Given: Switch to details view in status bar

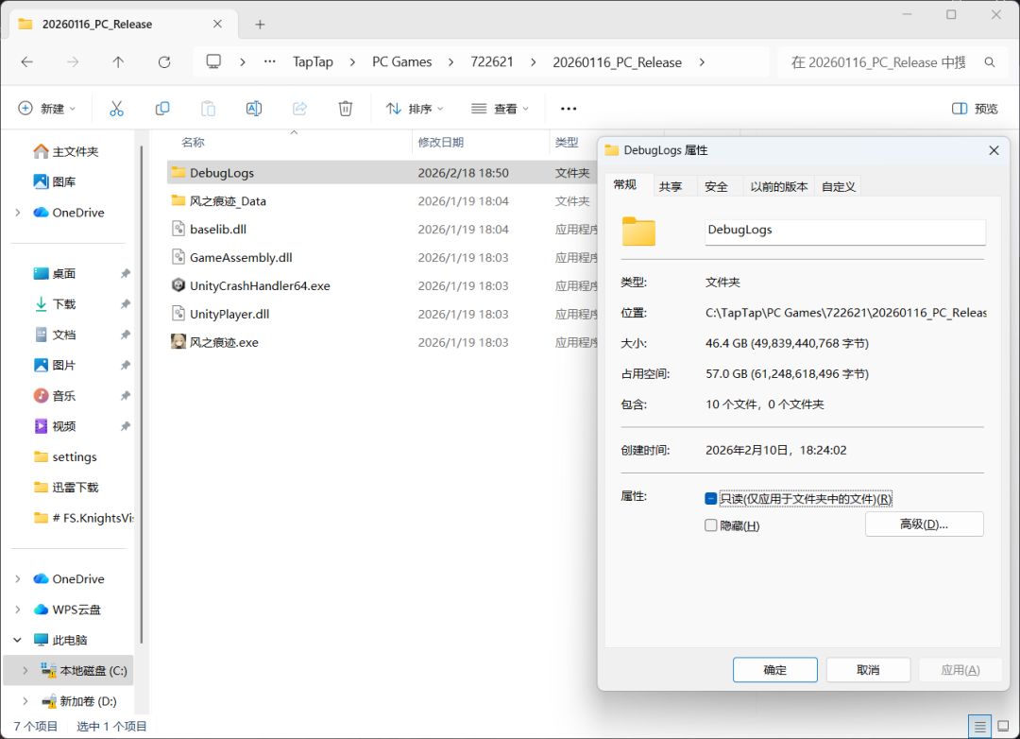Looking at the screenshot, I should tap(979, 726).
